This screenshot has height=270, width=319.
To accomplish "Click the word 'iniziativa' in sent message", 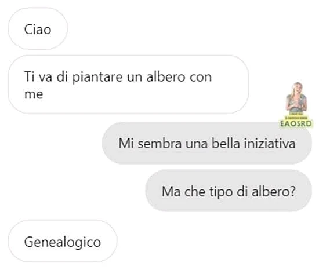I will [x=269, y=143].
